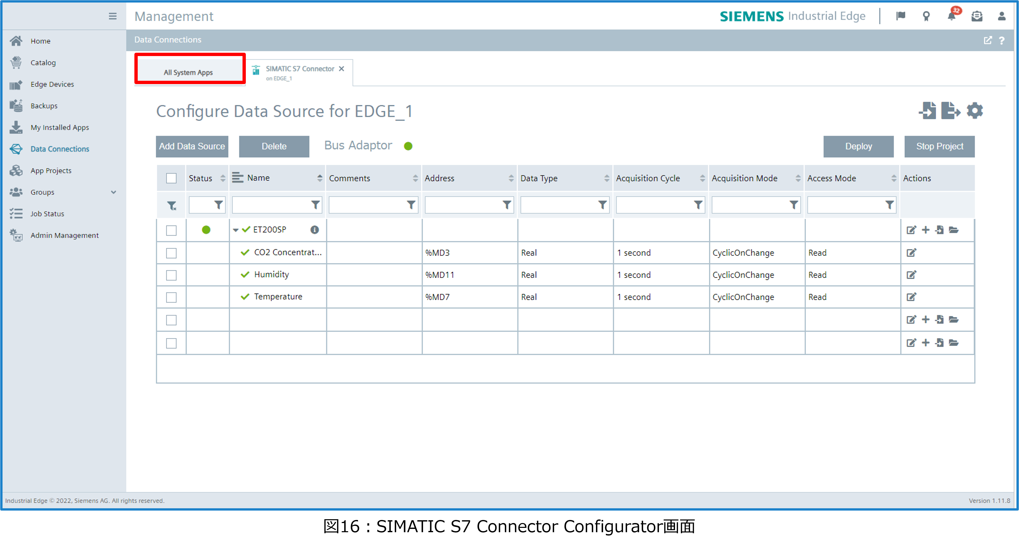Click the import configuration icon above Deploy
Screen dimensions: 1019x548
tap(928, 111)
